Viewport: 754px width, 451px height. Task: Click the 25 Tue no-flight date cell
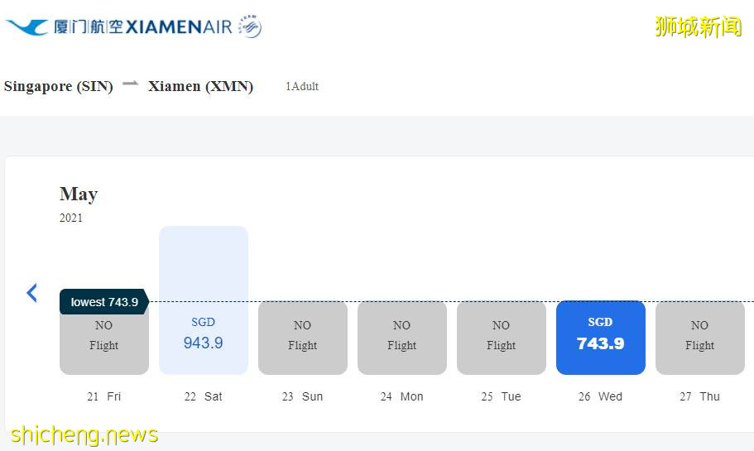[x=501, y=338]
